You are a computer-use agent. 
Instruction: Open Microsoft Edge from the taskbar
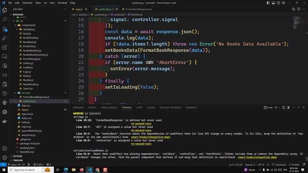coord(66,170)
